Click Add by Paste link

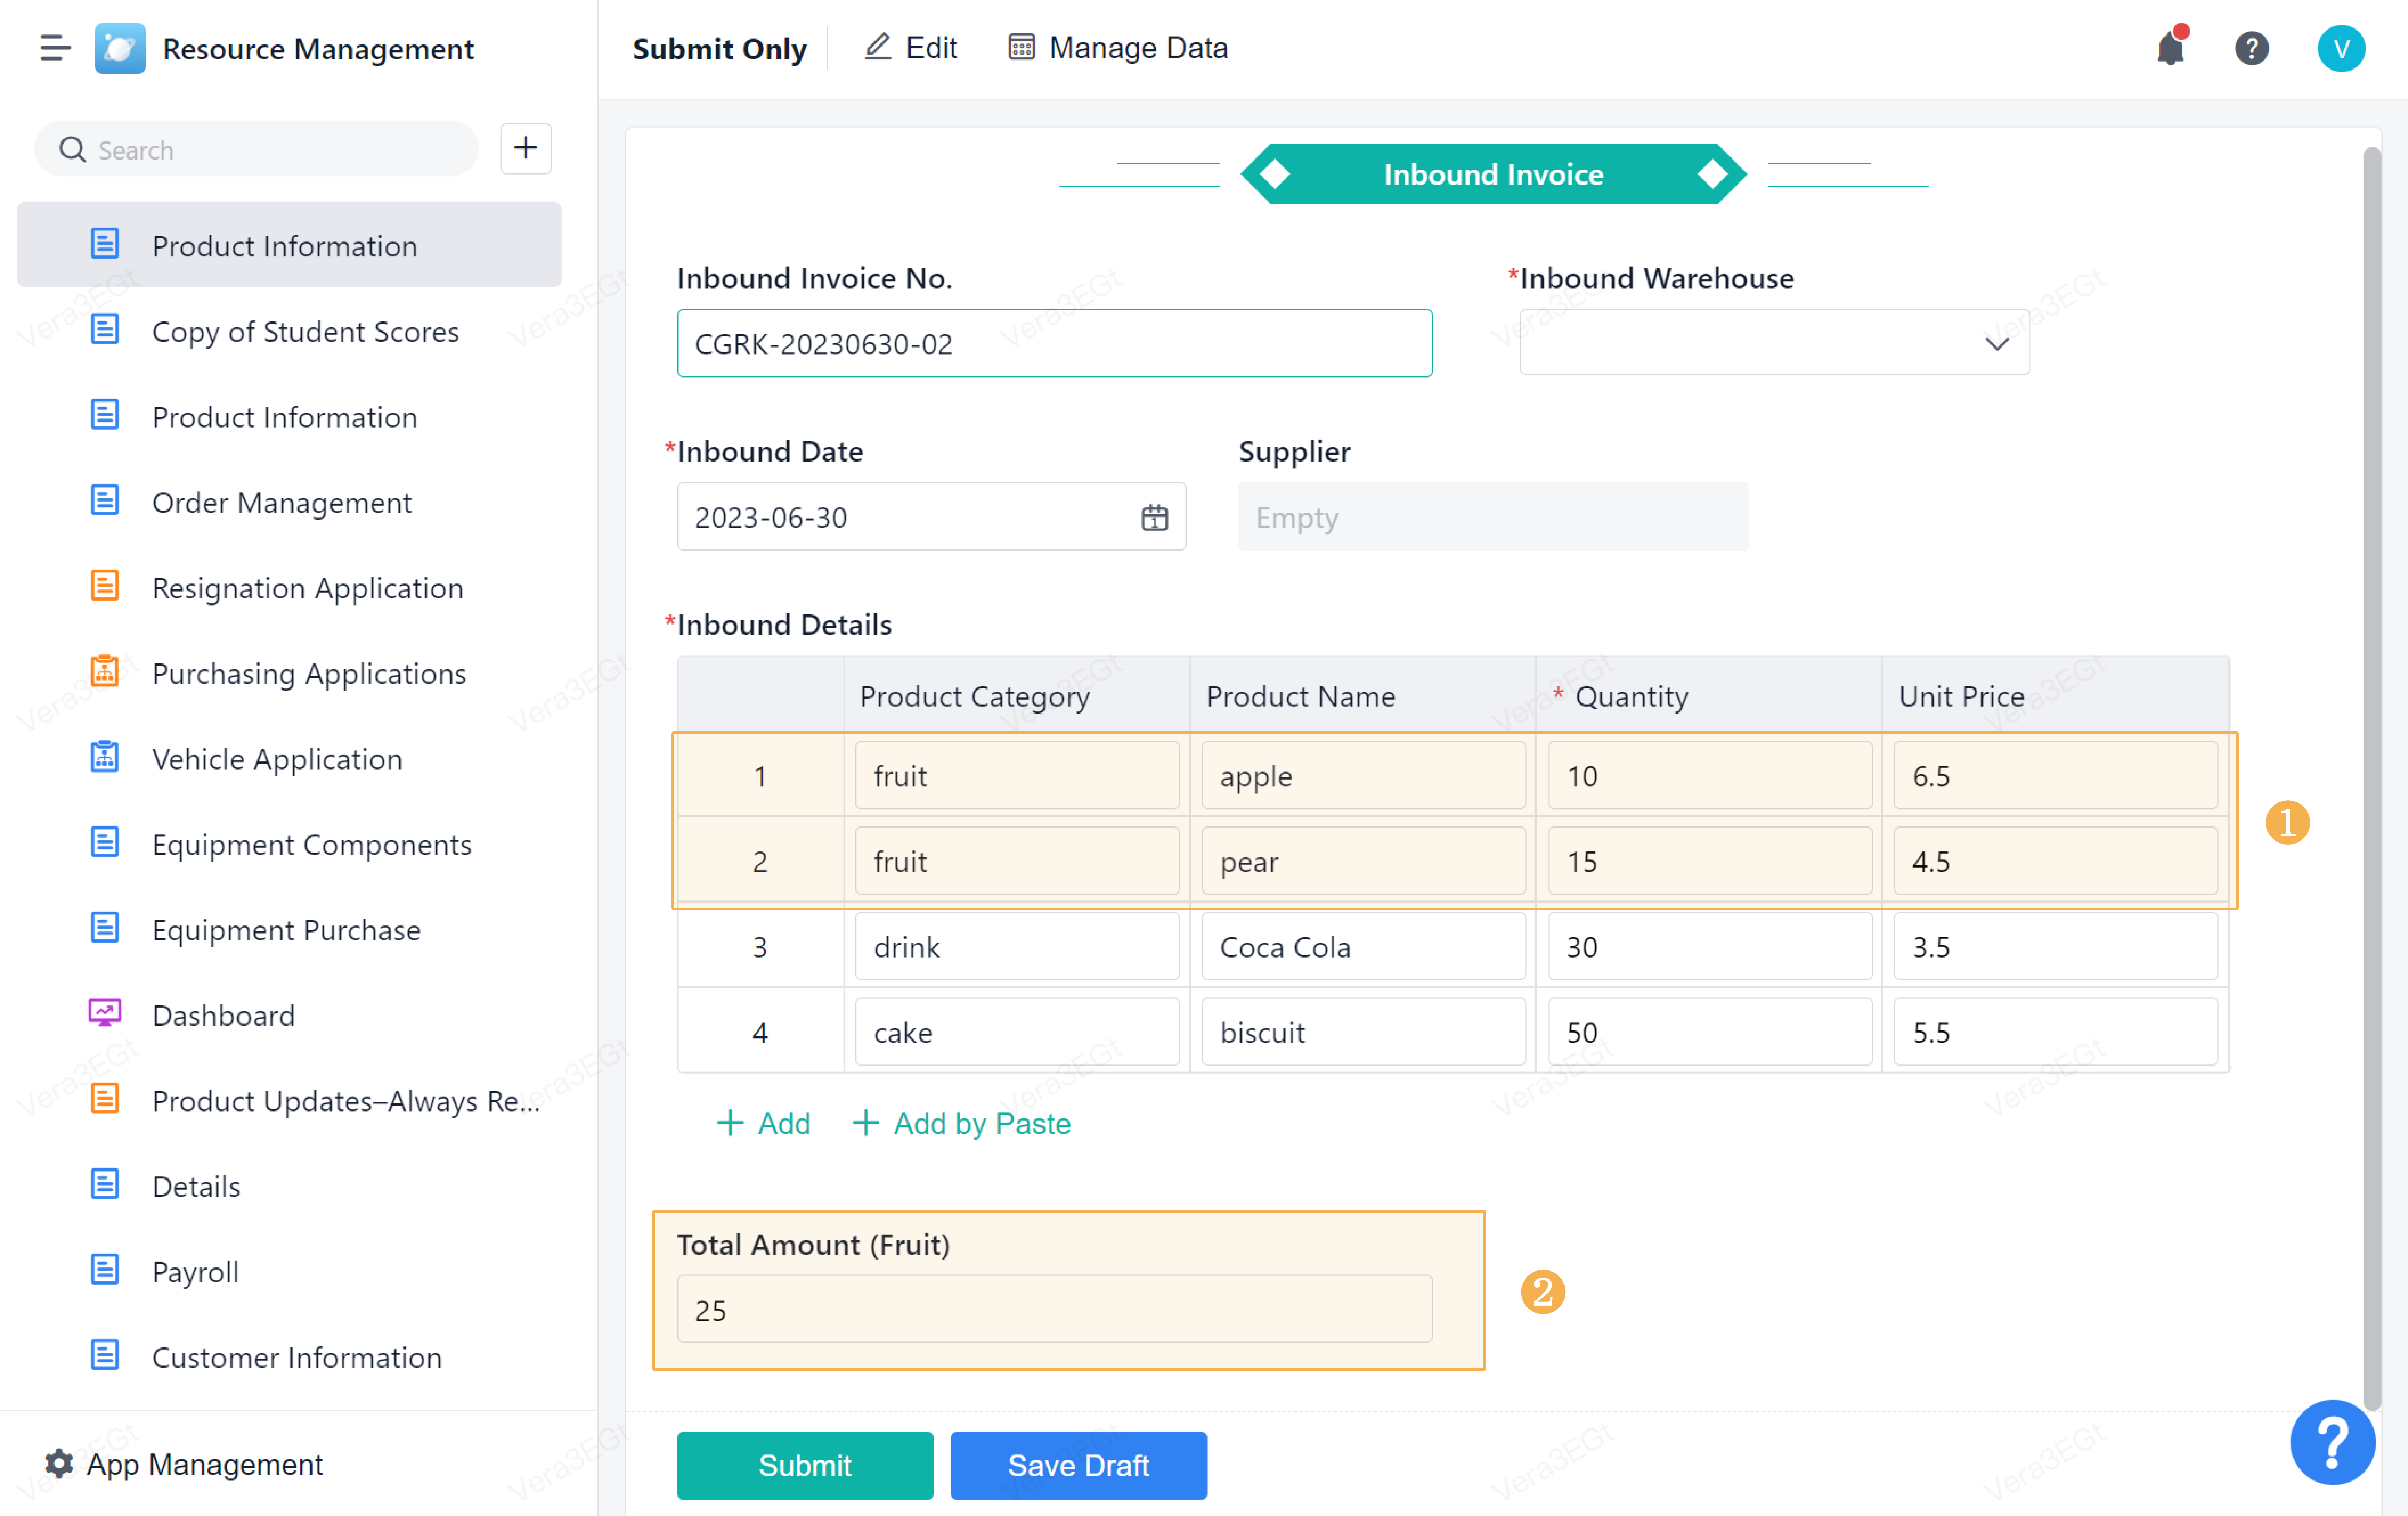[961, 1123]
